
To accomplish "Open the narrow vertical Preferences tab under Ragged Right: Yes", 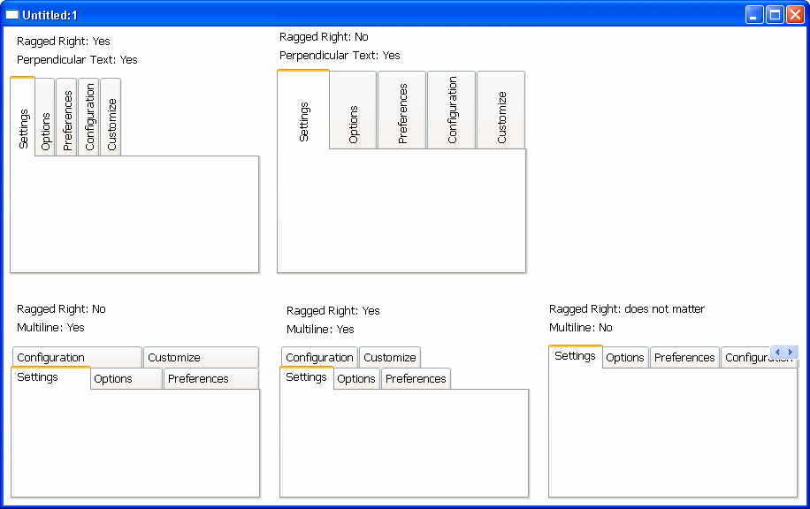I will pos(67,117).
